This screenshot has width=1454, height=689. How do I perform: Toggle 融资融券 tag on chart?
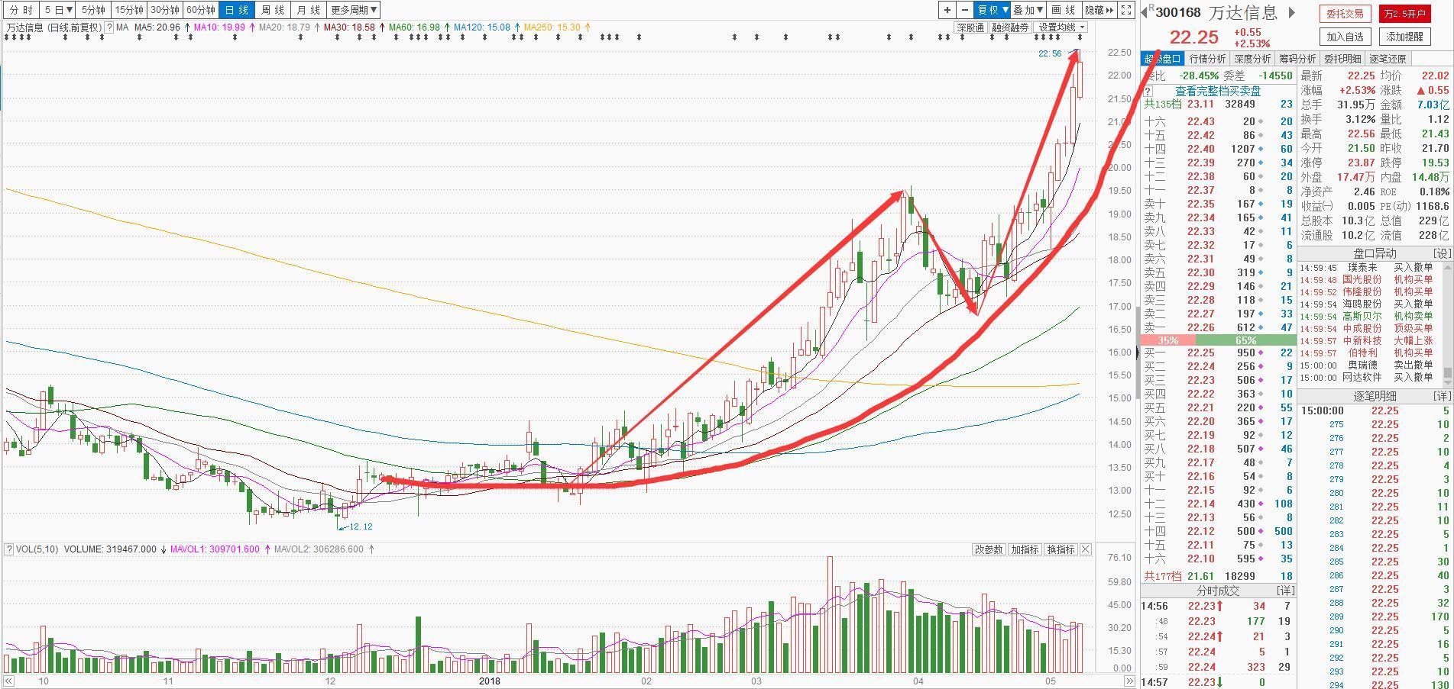pos(1009,27)
